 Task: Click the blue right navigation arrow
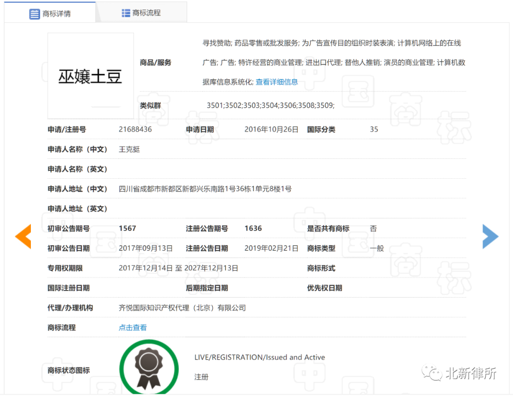(490, 236)
